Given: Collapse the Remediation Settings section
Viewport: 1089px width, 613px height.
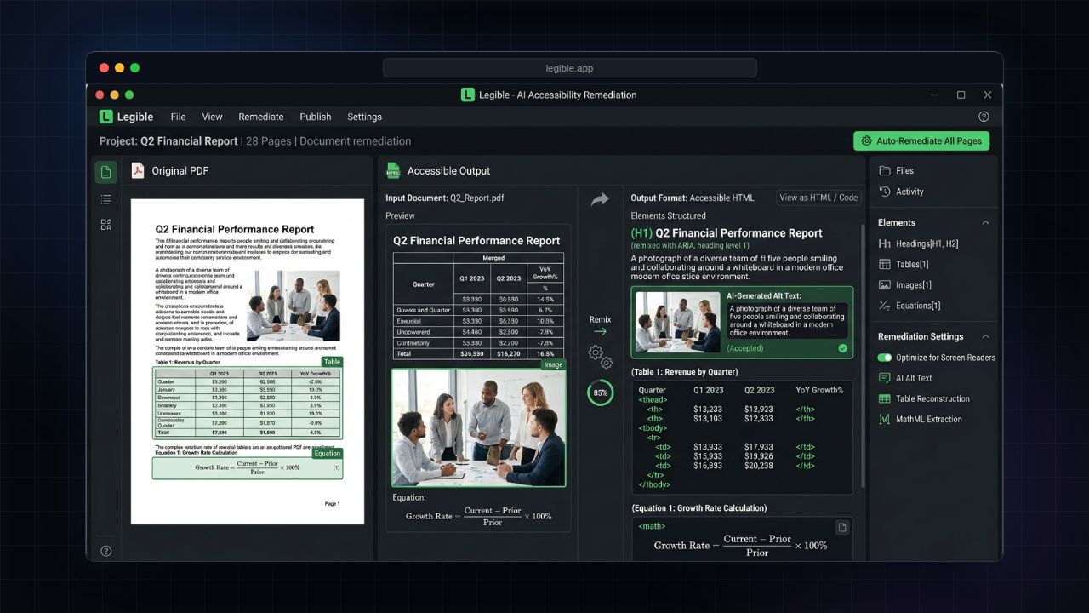Looking at the screenshot, I should coord(986,336).
